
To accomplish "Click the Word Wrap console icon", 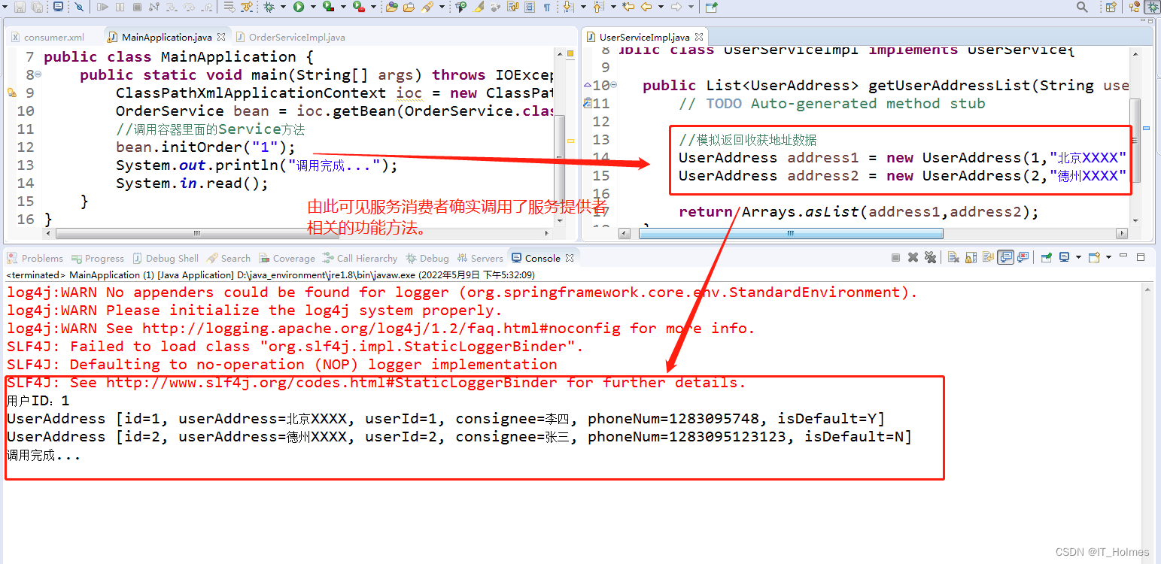I will pos(988,257).
